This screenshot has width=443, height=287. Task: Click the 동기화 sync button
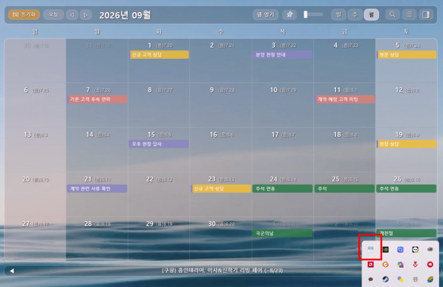(24, 14)
